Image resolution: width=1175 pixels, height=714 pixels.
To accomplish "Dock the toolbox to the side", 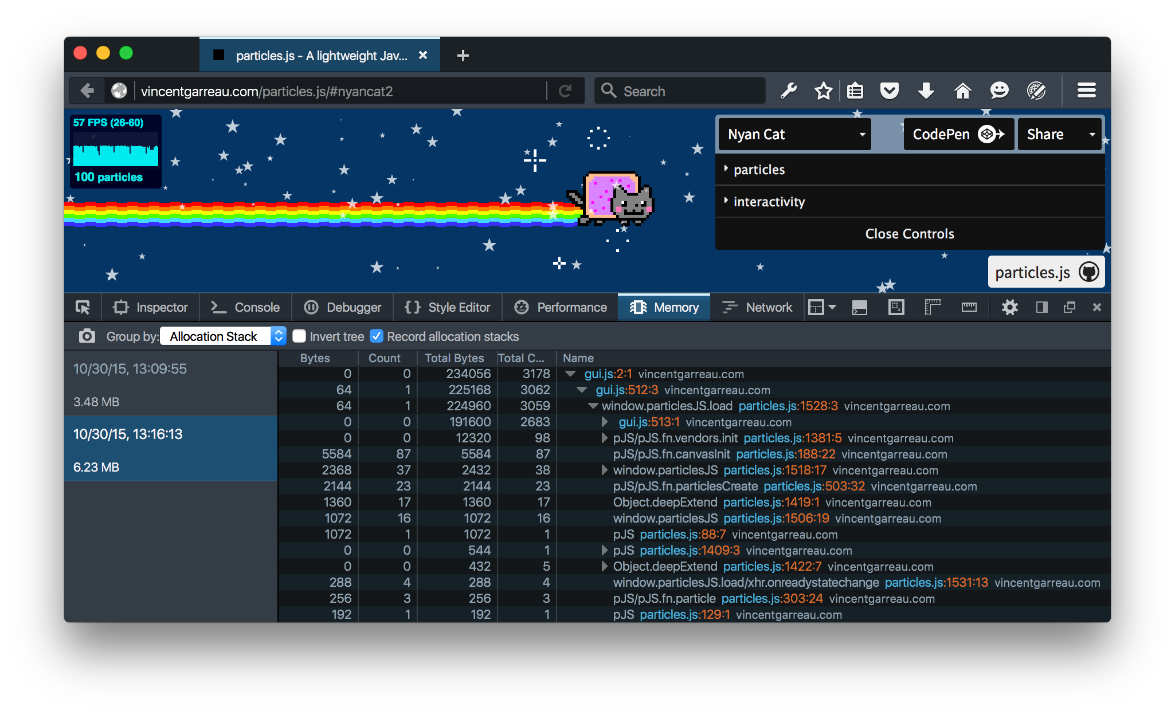I will click(x=1042, y=307).
